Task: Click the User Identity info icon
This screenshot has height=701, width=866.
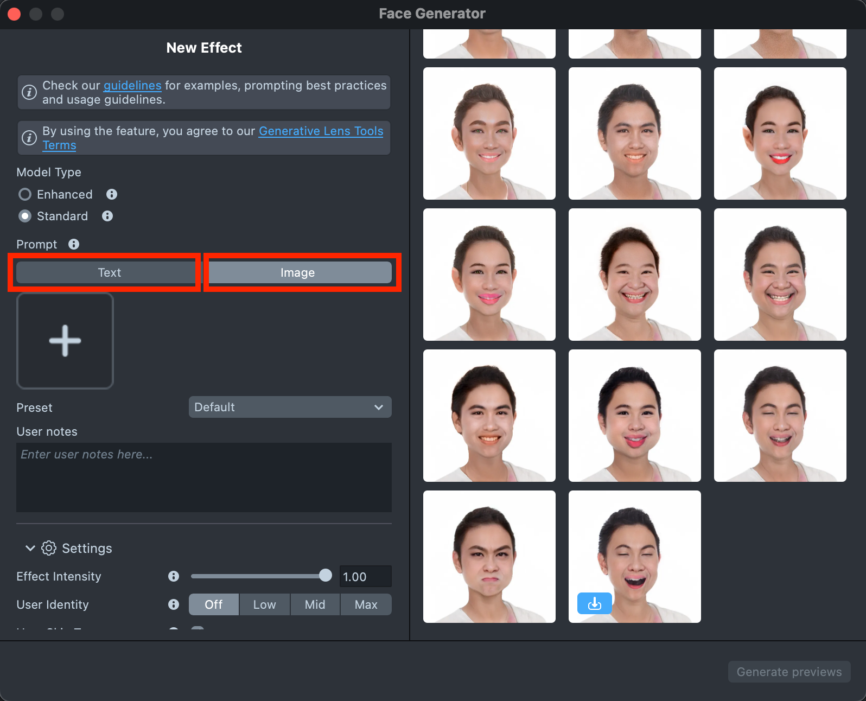Action: (174, 604)
